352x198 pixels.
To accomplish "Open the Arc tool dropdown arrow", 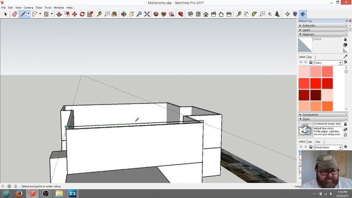I will coord(40,14).
